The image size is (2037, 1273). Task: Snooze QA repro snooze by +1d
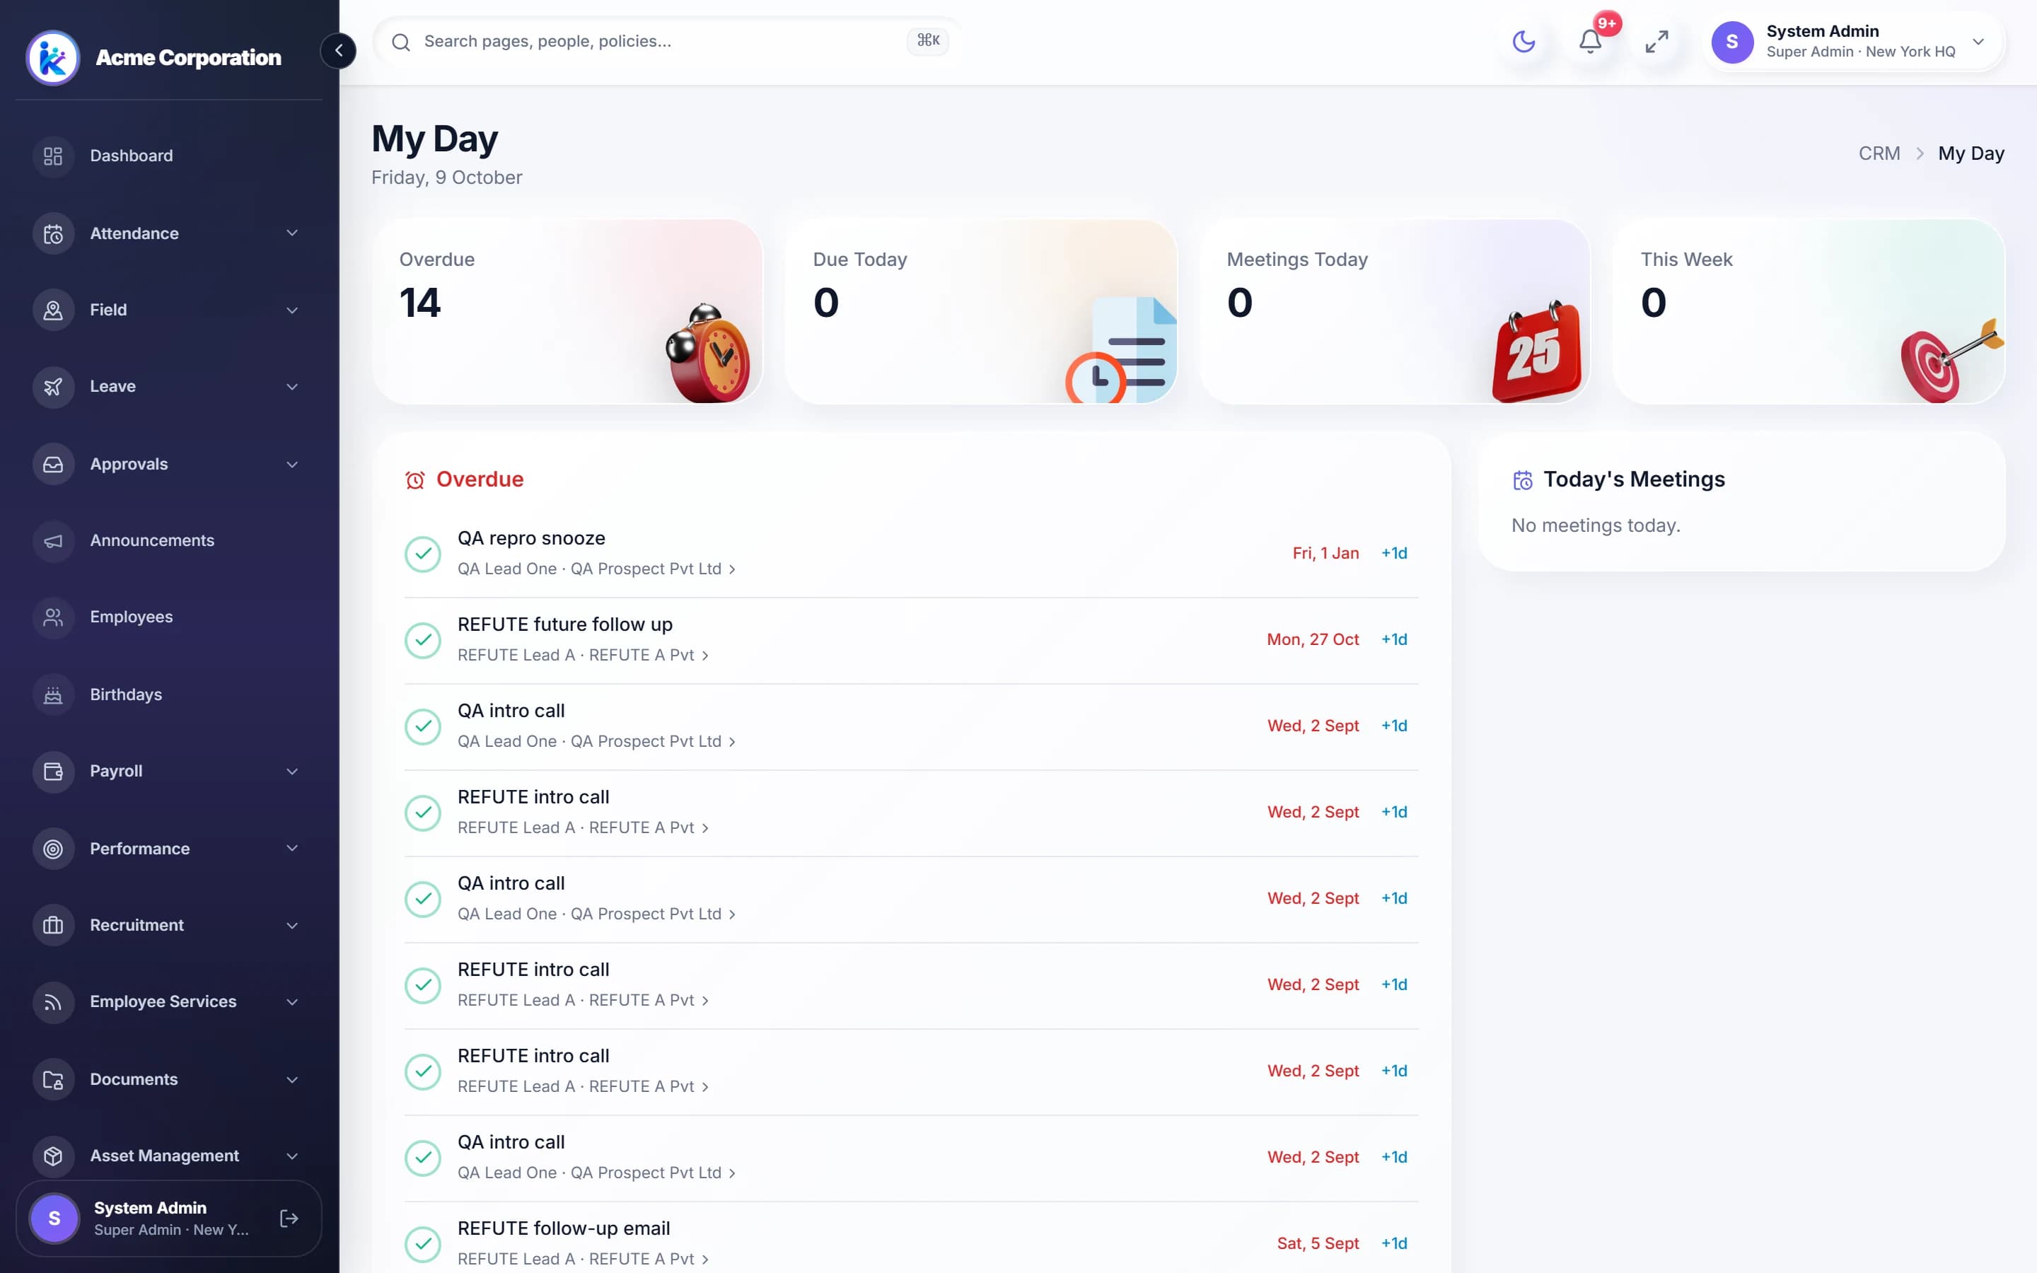[x=1394, y=553]
